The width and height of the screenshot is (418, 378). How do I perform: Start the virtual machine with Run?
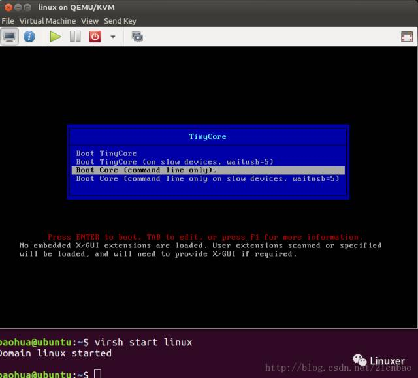tap(56, 37)
